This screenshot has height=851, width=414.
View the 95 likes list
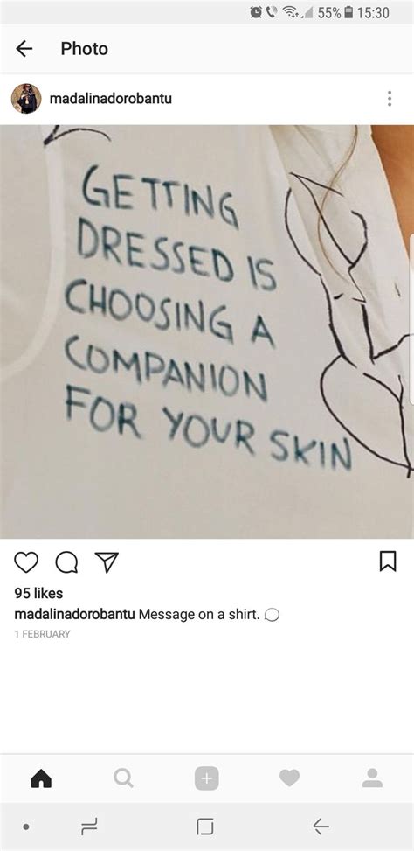[38, 593]
